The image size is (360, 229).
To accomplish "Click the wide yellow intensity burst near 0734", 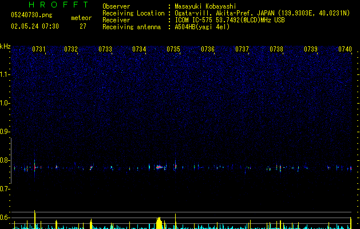I will click(x=159, y=223).
